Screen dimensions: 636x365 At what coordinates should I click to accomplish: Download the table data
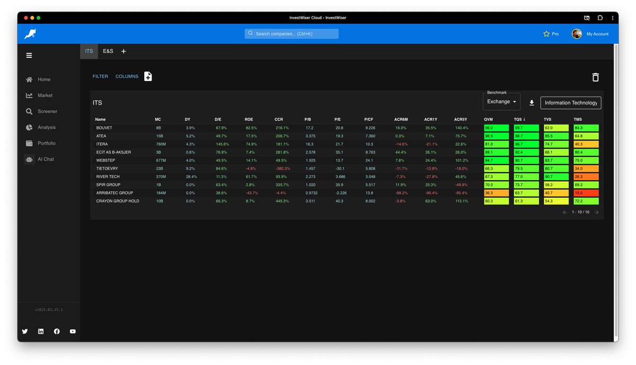[532, 103]
